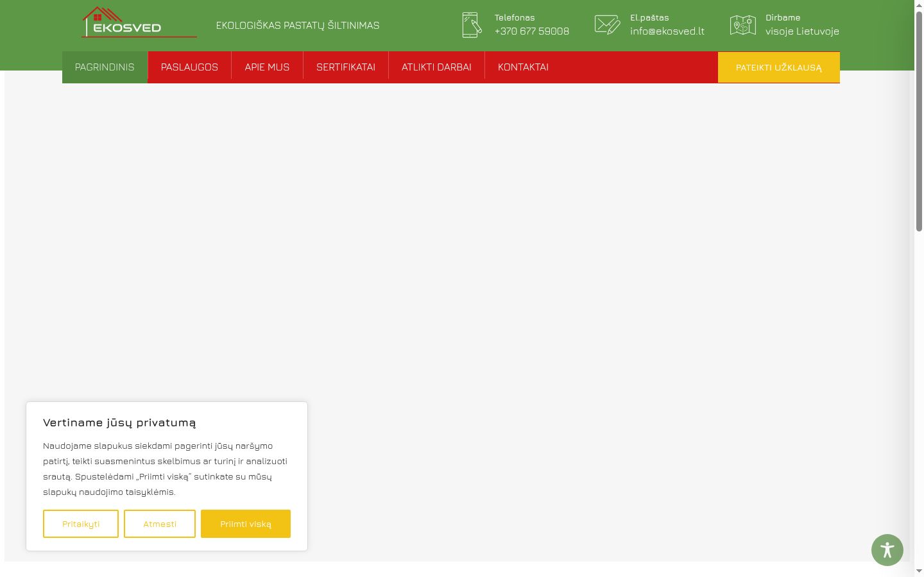
Task: Click the envelope icon beside El.paštas
Action: point(607,25)
